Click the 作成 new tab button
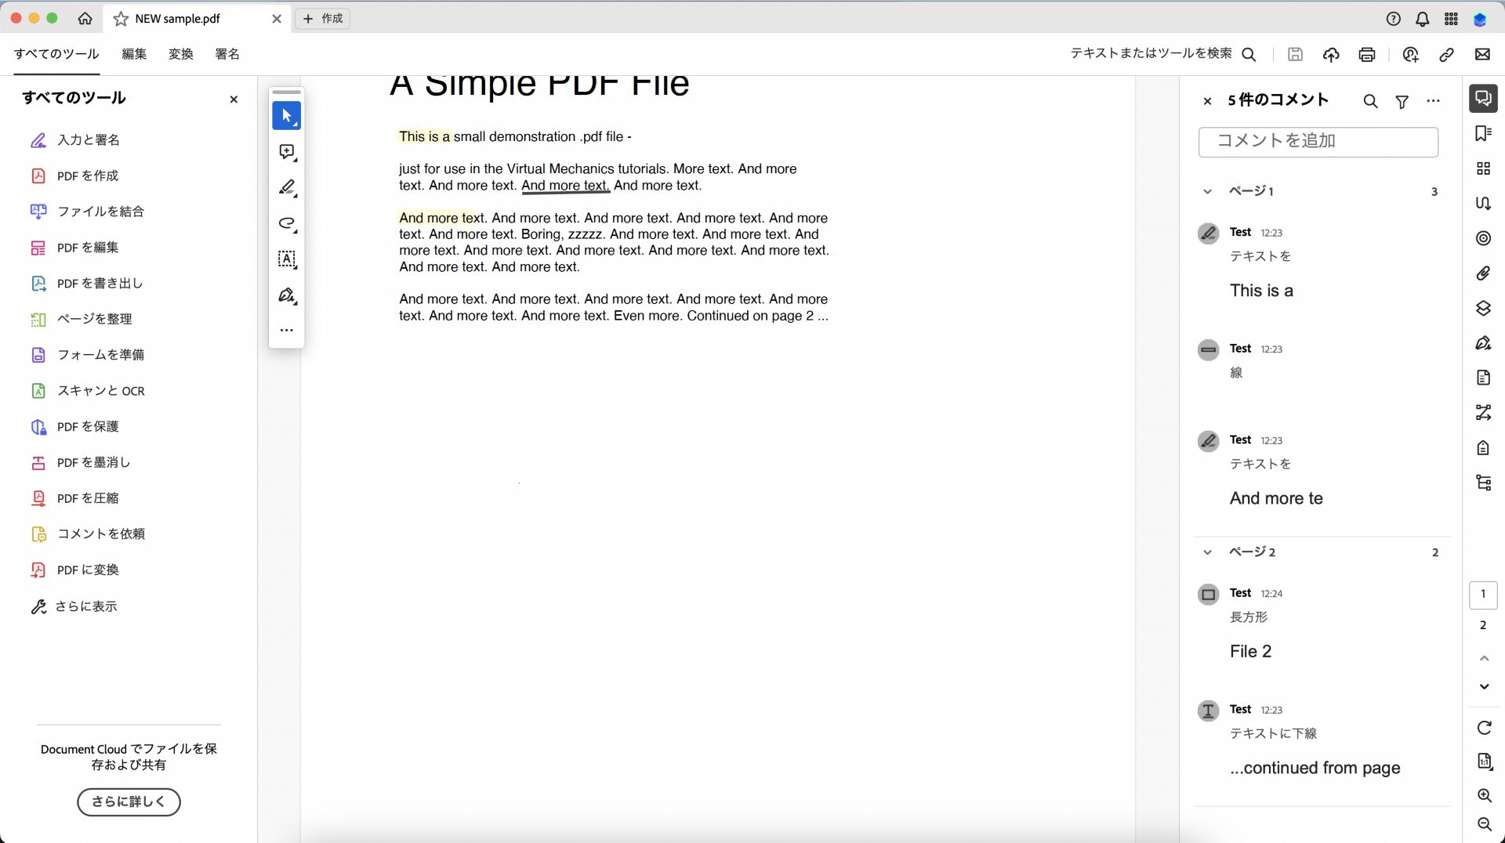 coord(322,19)
